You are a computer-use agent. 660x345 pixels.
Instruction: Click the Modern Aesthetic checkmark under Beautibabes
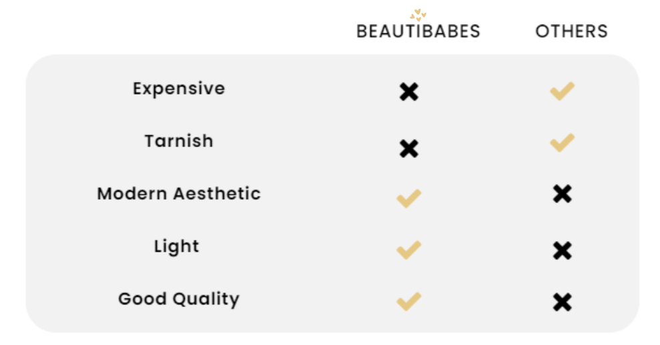pyautogui.click(x=408, y=198)
